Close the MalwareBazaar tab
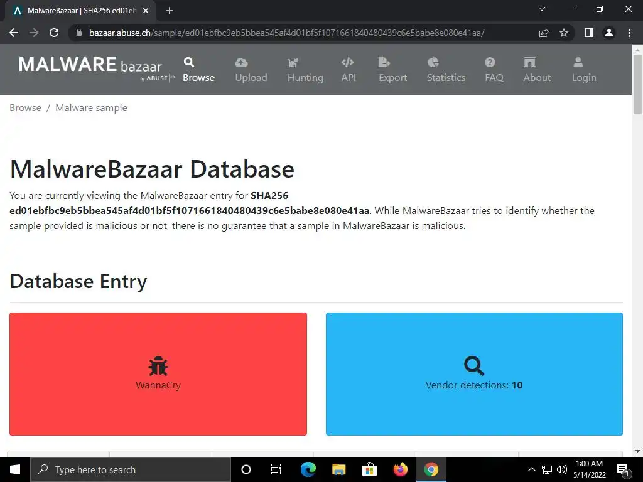Image resolution: width=643 pixels, height=482 pixels. point(146,11)
